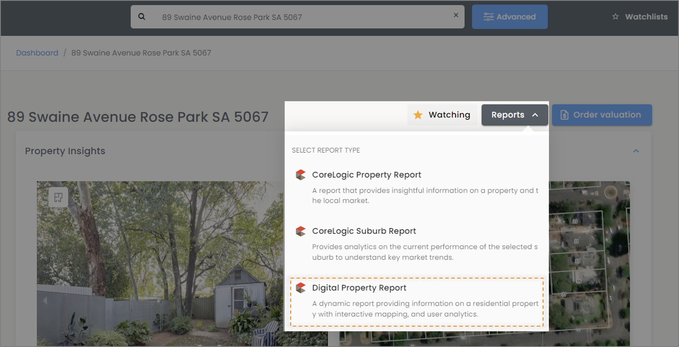Click the address search input field
Viewport: 679px width, 347px height.
coord(297,17)
